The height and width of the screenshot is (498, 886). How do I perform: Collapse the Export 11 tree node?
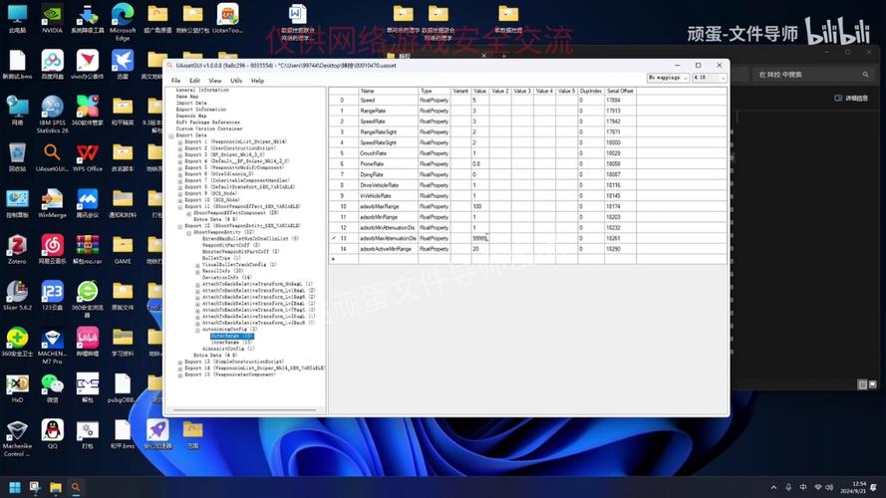180,206
